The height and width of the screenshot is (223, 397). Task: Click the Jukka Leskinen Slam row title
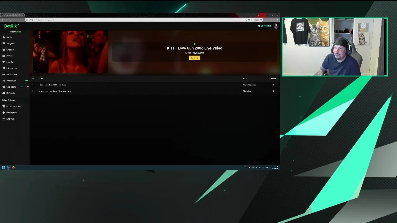(55, 91)
